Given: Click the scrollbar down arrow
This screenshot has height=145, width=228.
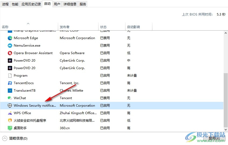Looking at the screenshot, I should (226, 130).
